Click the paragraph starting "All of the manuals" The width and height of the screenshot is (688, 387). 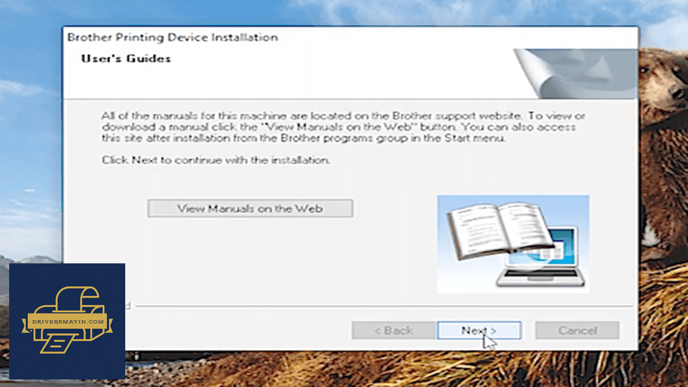(343, 127)
